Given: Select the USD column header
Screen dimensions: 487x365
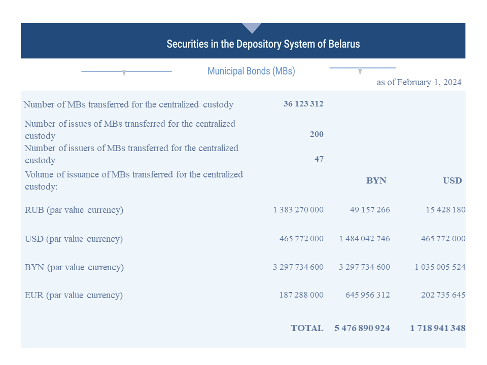Looking at the screenshot, I should click(452, 180).
